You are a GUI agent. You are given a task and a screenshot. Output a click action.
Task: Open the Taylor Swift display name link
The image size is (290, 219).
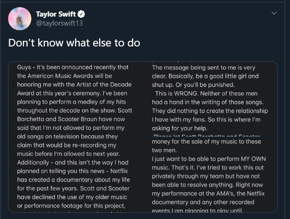56,14
